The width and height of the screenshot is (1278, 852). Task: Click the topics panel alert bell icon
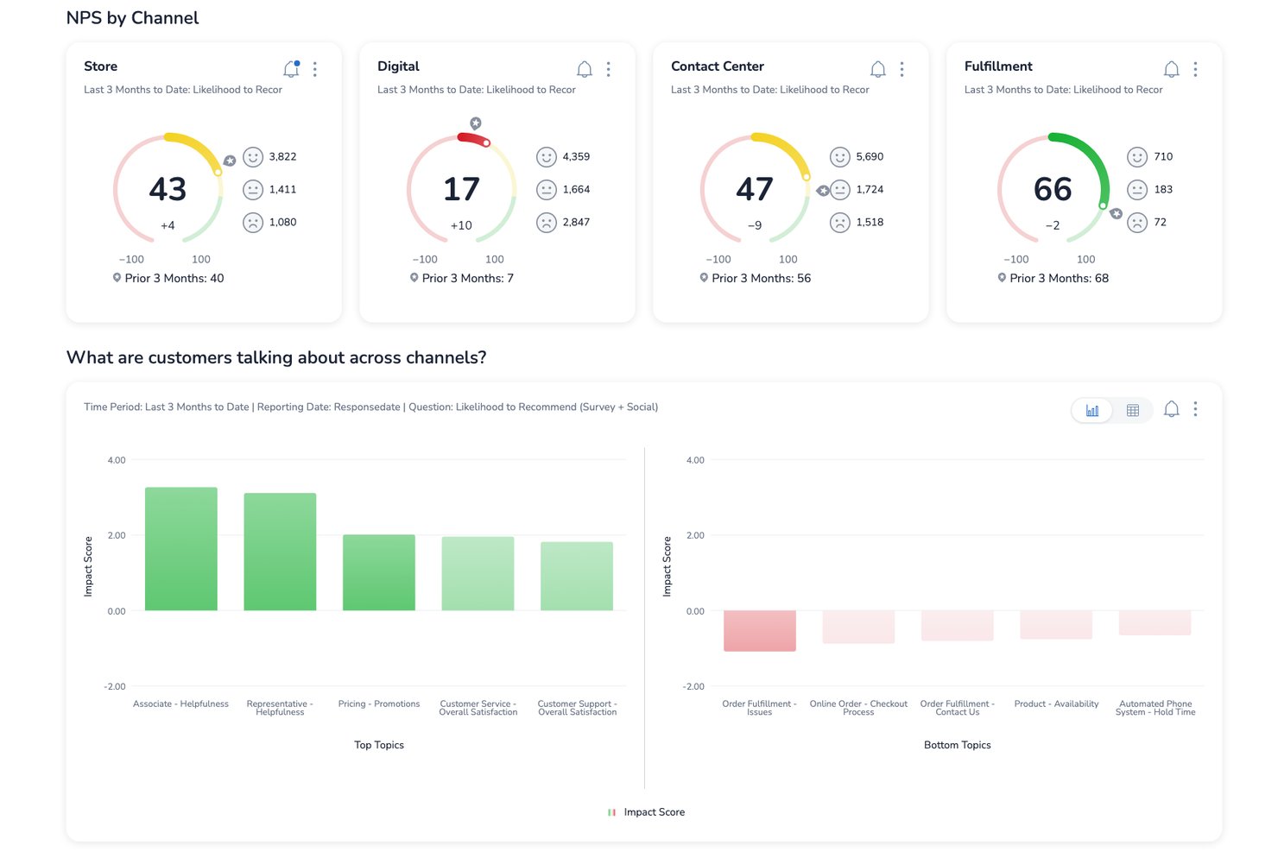[x=1172, y=409]
